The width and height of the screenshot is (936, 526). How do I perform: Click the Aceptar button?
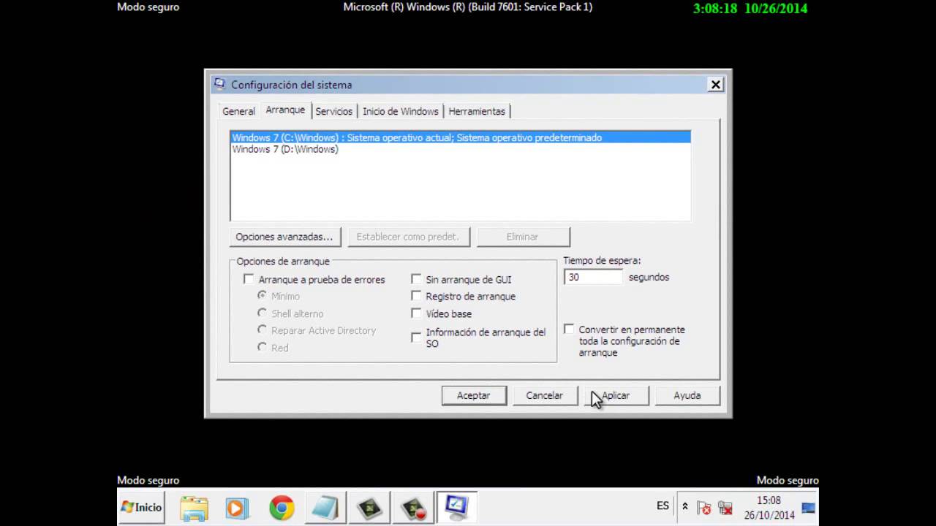pos(474,395)
